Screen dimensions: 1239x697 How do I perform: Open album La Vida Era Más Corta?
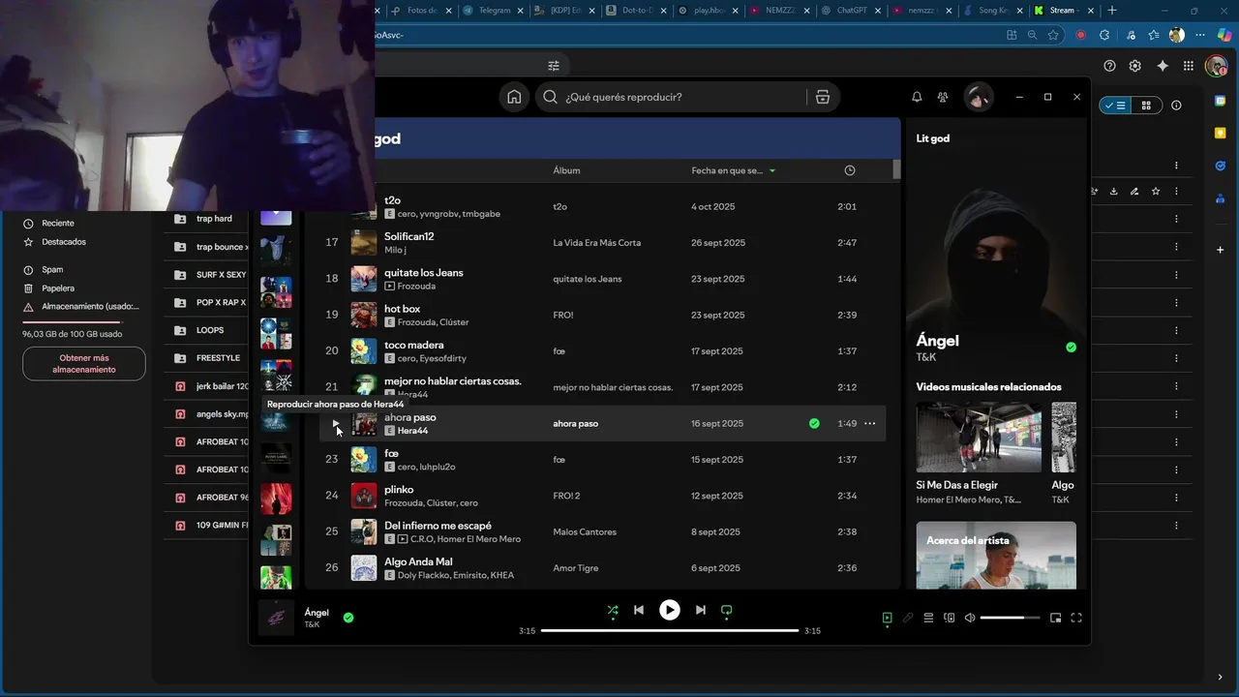pyautogui.click(x=596, y=243)
